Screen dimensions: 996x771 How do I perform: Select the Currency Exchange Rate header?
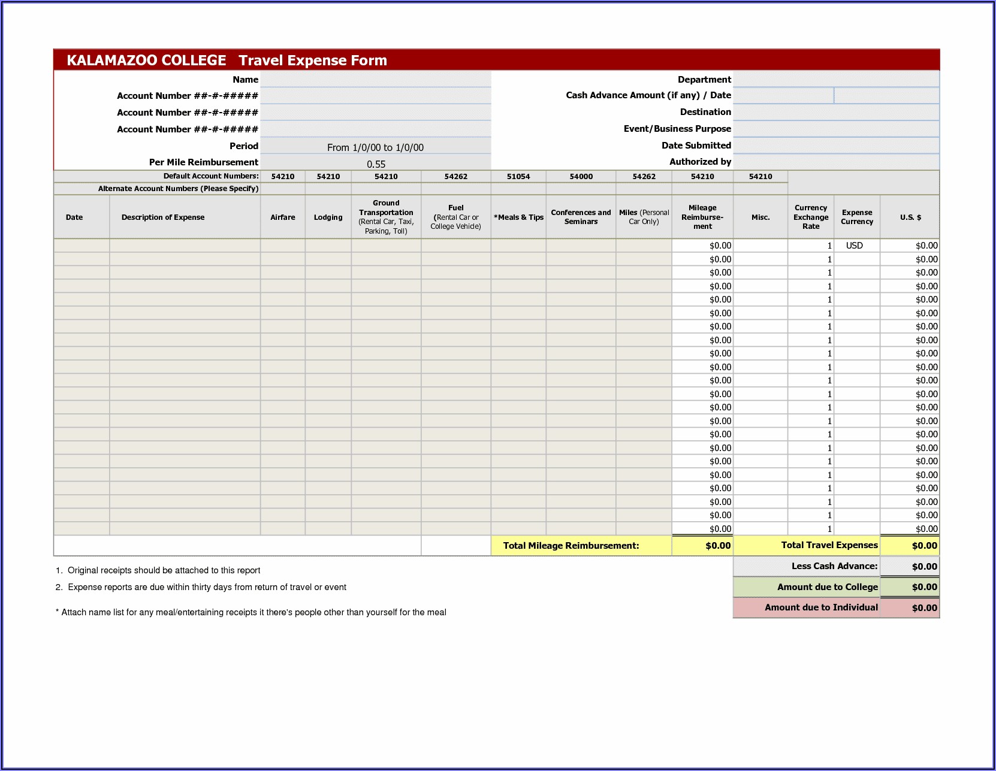click(810, 217)
